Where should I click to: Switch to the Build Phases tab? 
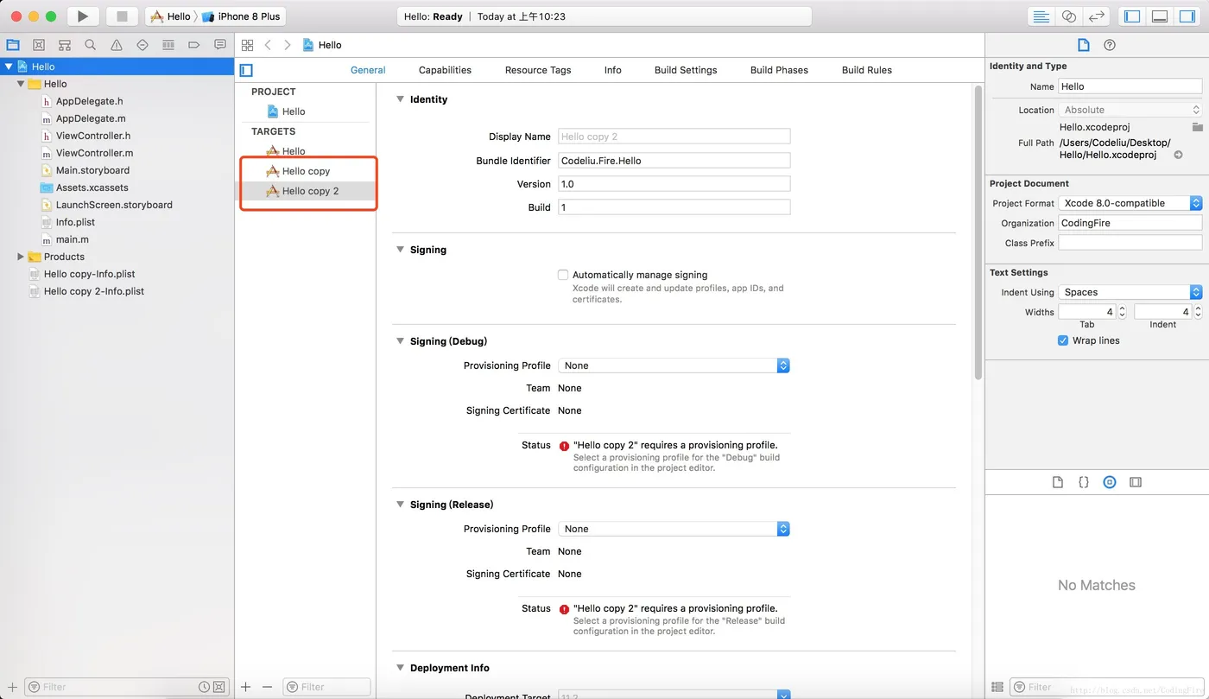(x=779, y=70)
